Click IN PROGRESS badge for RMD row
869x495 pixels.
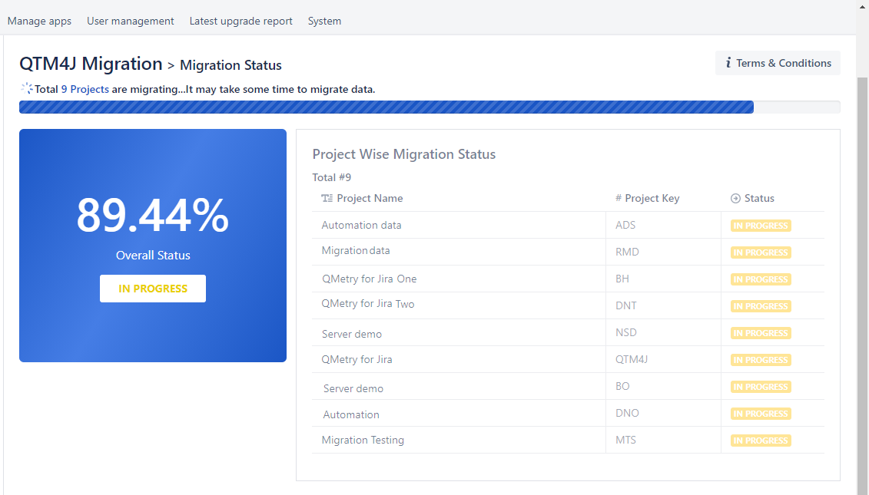(x=761, y=252)
